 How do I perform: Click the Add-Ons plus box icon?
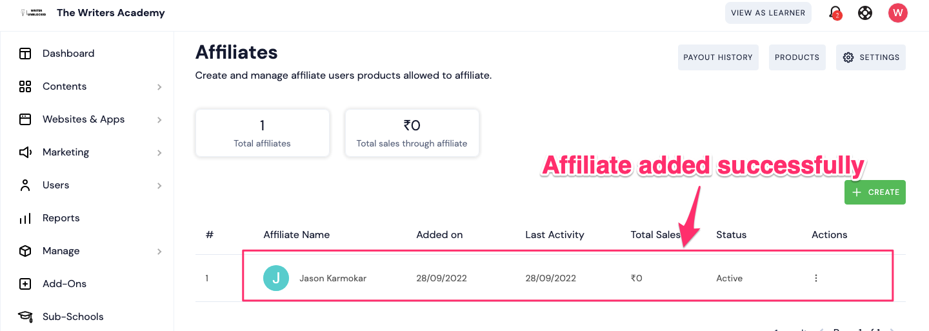pos(25,284)
